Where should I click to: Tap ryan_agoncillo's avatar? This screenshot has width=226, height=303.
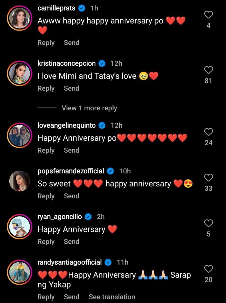[x=19, y=226]
